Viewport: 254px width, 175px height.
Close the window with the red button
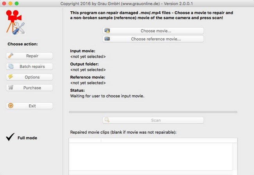coord(5,3)
